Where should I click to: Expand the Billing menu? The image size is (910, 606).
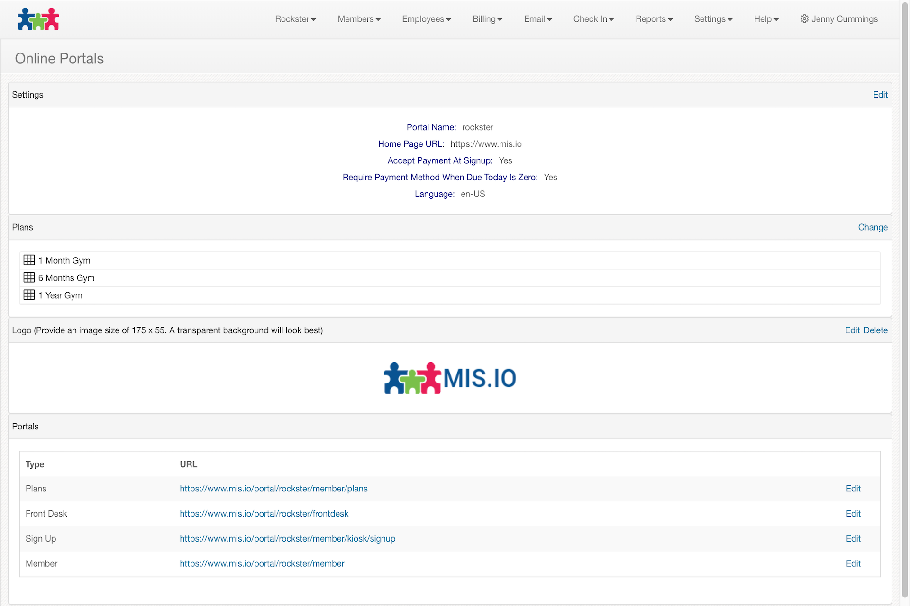tap(487, 19)
